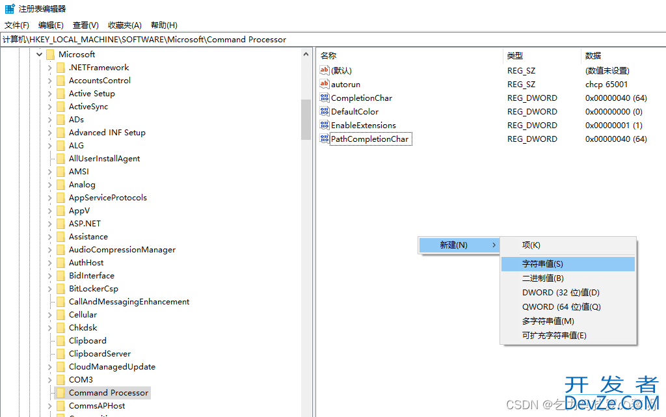Click the folder icon of Analog key
The image size is (666, 417).
coord(60,185)
